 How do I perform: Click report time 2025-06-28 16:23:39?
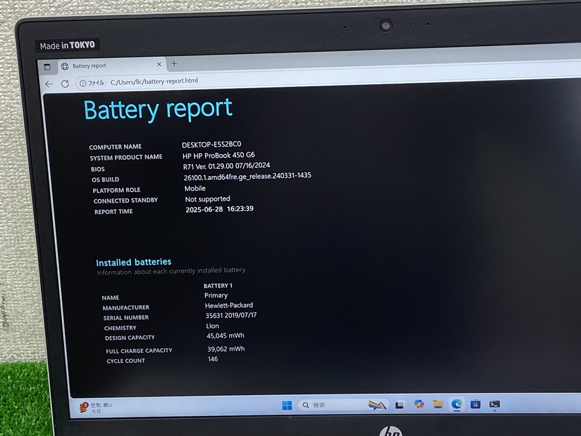pyautogui.click(x=220, y=209)
